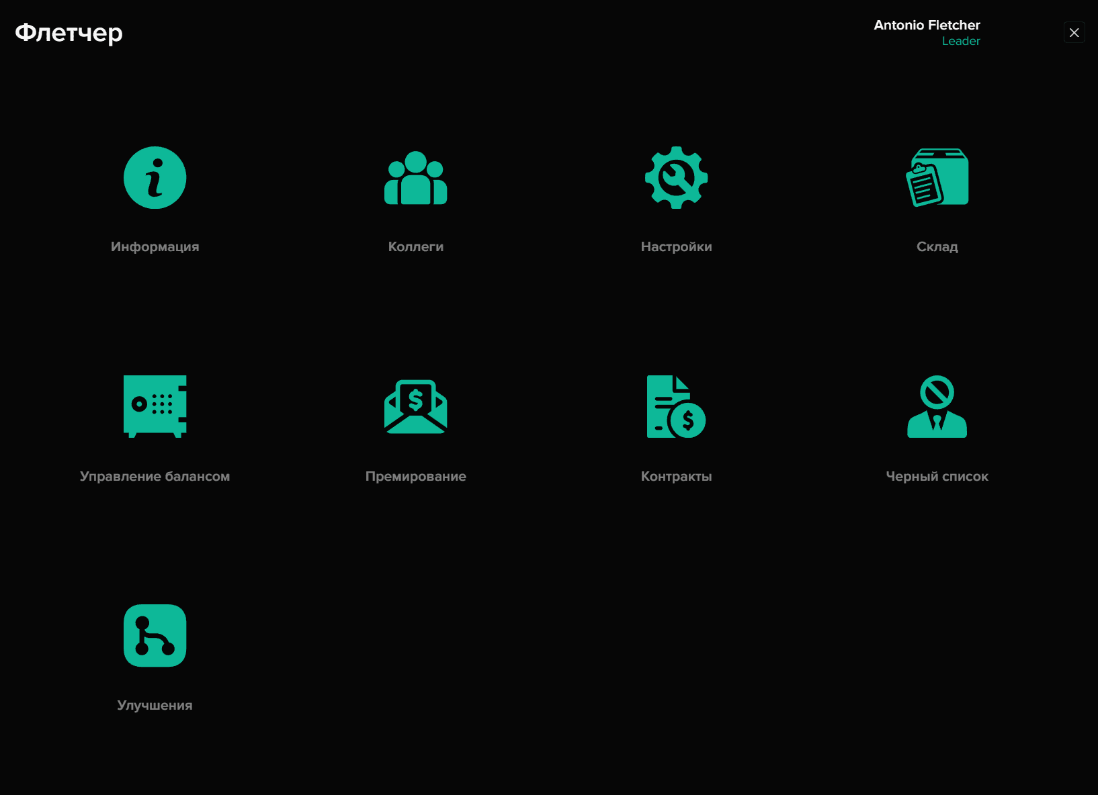Open the Склад box with clipboard icon

937,178
